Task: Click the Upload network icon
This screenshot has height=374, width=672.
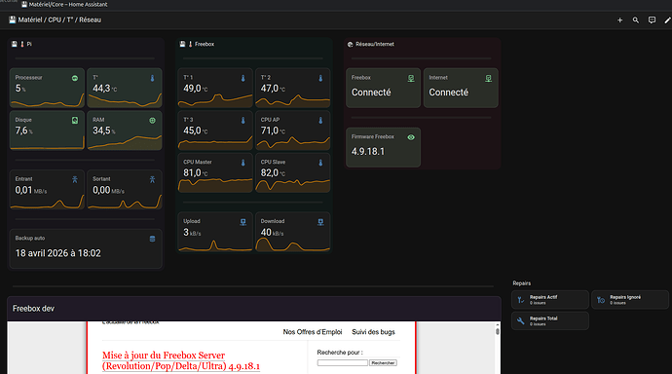Action: [x=243, y=222]
